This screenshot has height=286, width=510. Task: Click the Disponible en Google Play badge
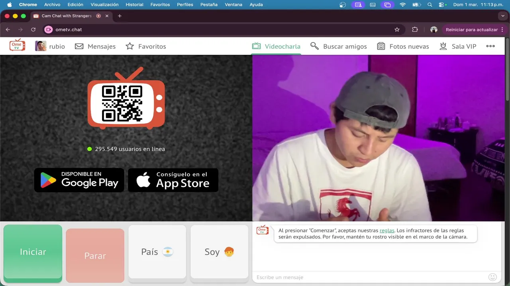(x=79, y=180)
